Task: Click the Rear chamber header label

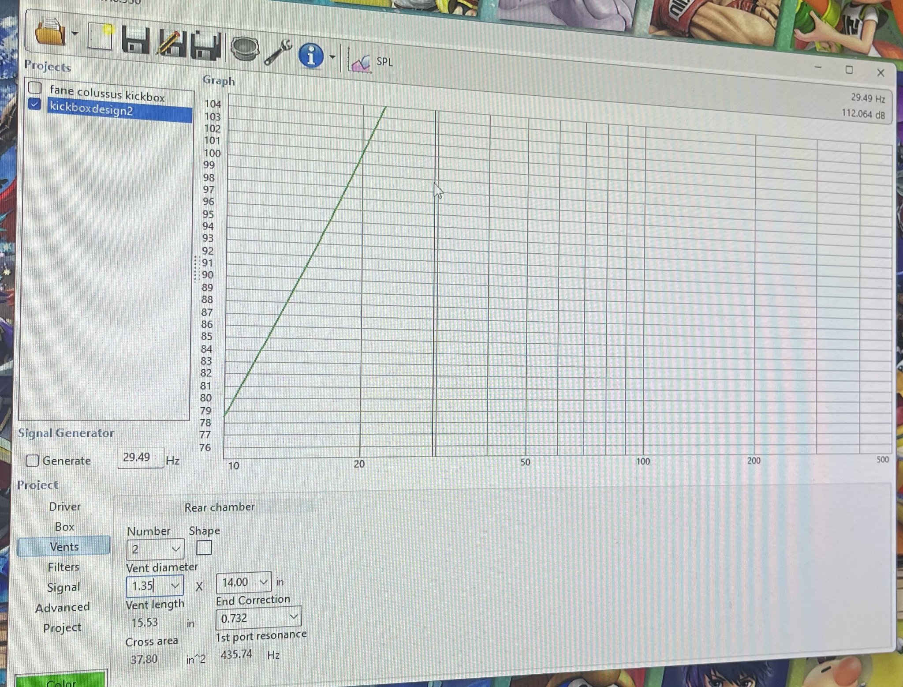Action: pyautogui.click(x=220, y=507)
